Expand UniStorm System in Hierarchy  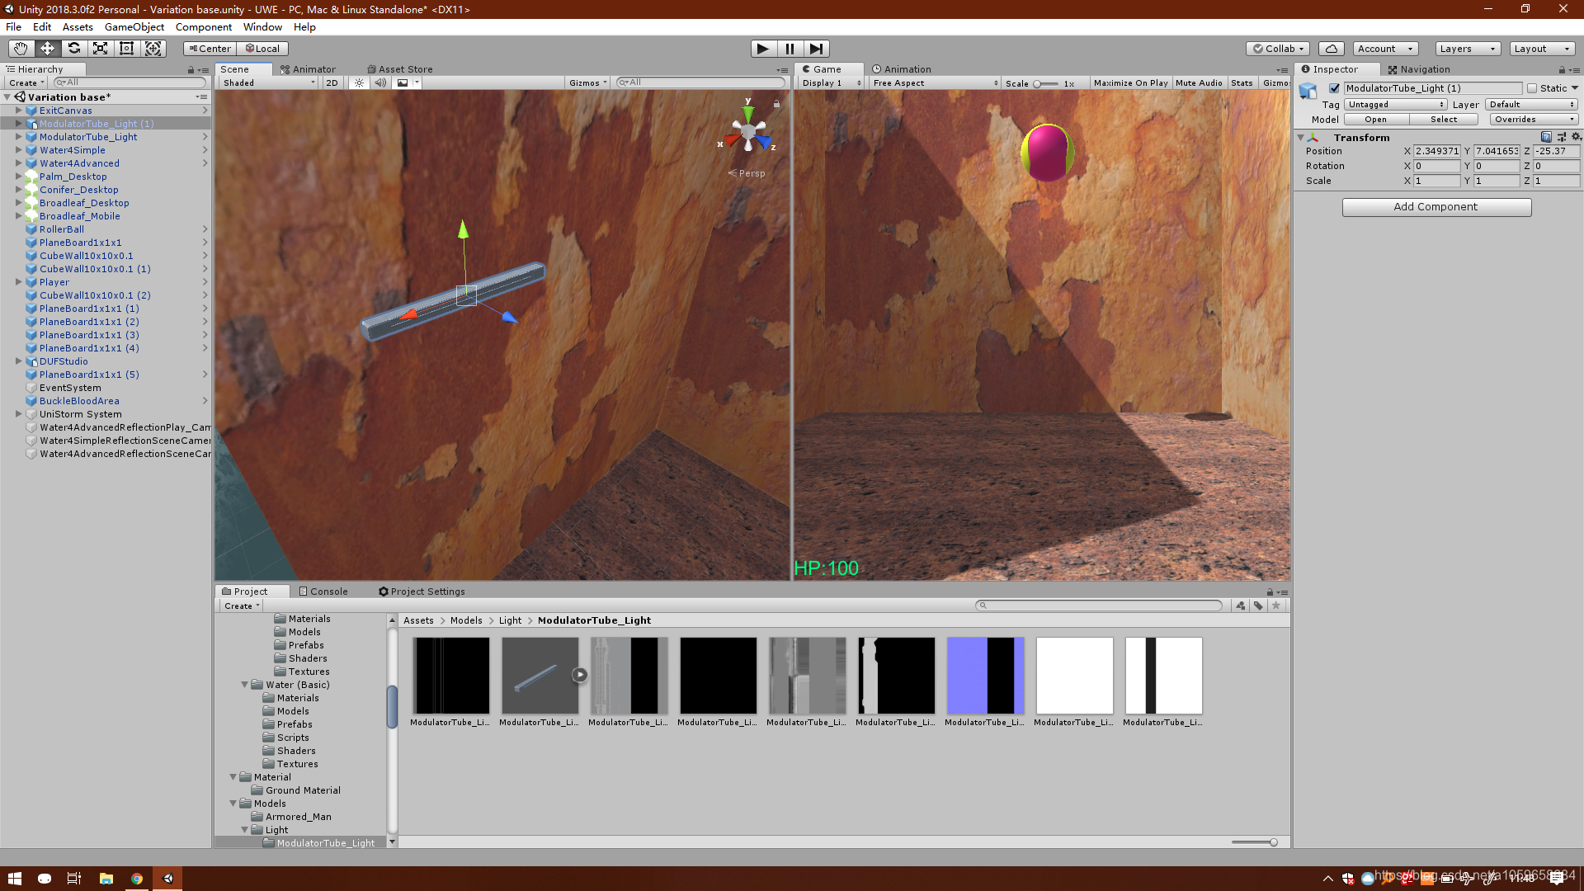(x=18, y=414)
